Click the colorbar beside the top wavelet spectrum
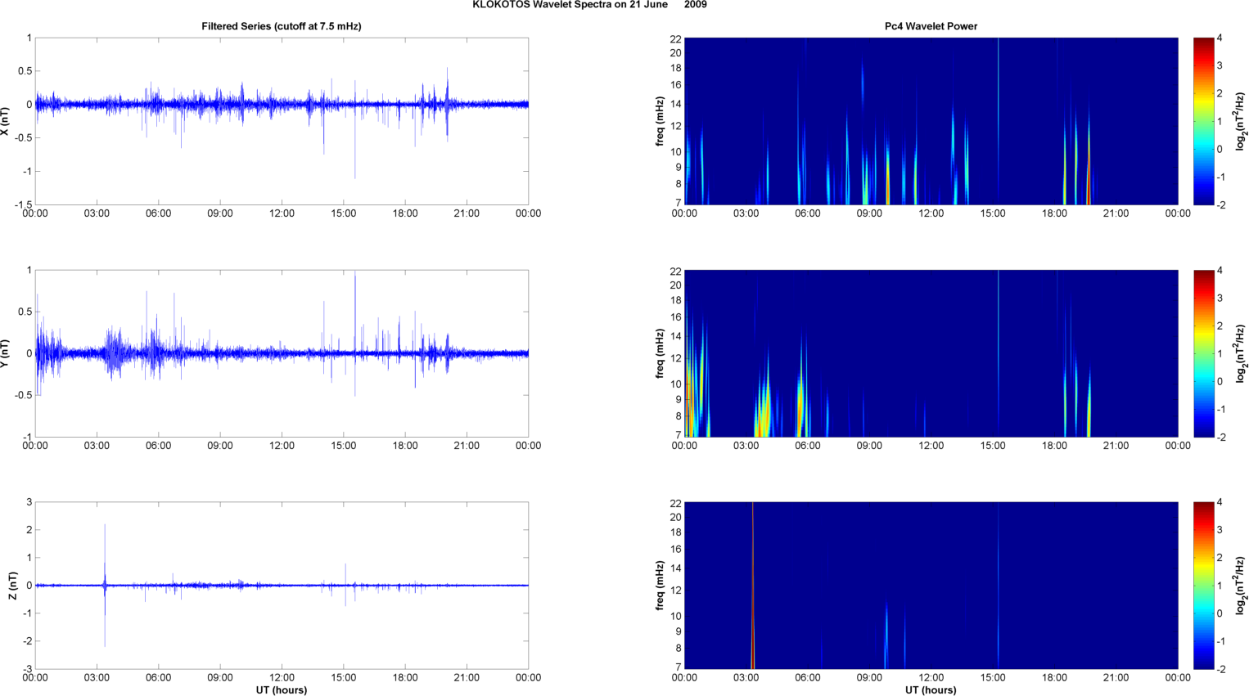 pyautogui.click(x=1203, y=121)
